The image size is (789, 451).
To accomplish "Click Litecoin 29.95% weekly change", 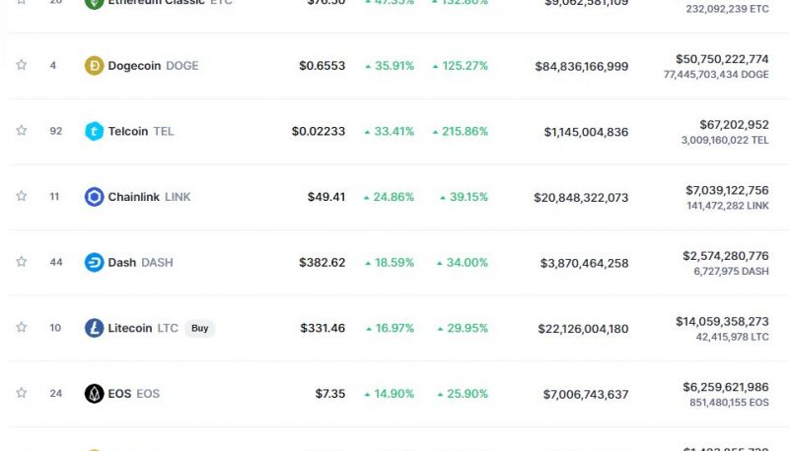I will pos(467,328).
